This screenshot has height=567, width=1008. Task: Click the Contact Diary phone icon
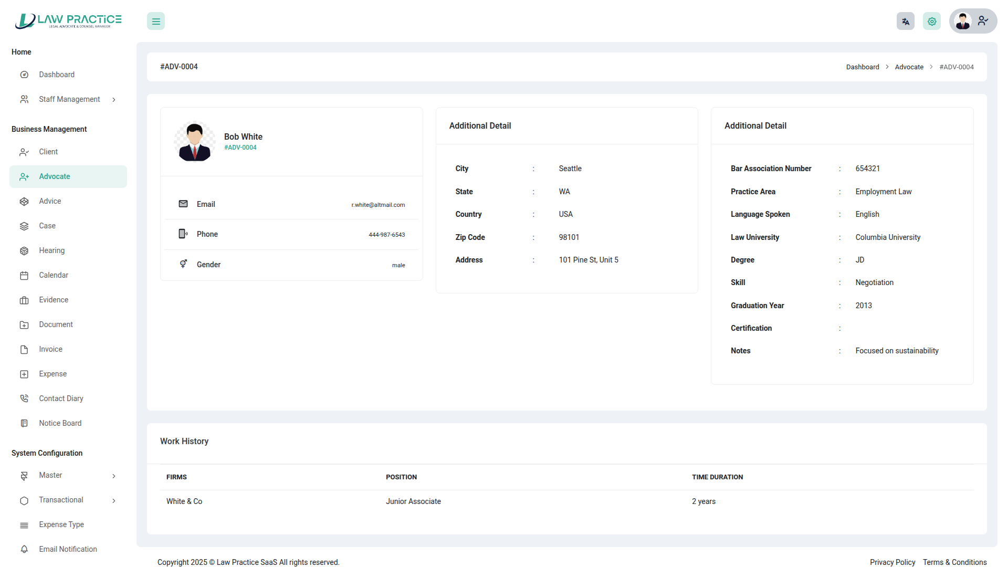[x=24, y=399]
